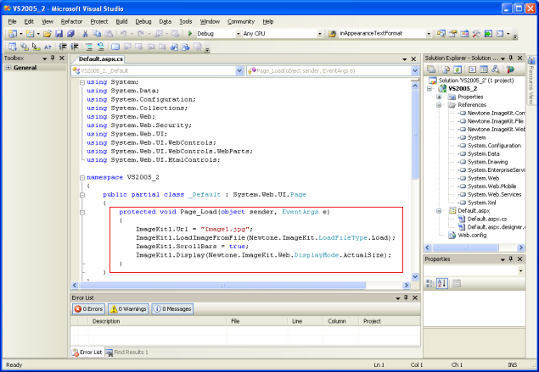Click the Display Word Completion icon

tap(48, 47)
